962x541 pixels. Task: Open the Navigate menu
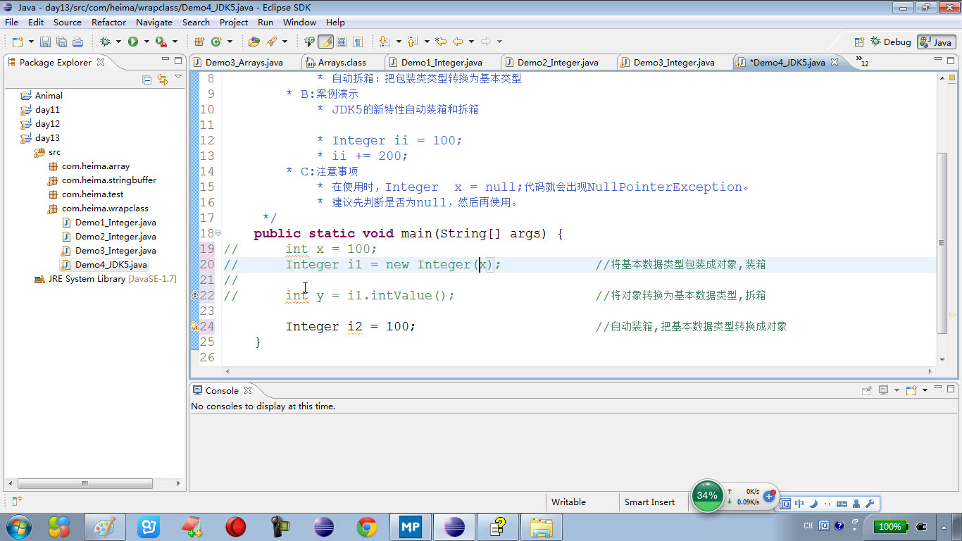tap(154, 23)
